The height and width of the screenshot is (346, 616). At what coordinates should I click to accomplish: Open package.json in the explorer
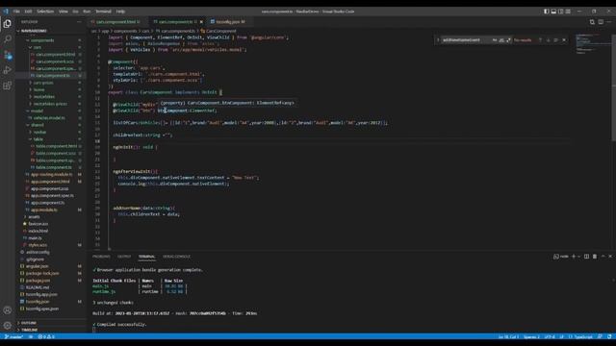click(x=38, y=281)
